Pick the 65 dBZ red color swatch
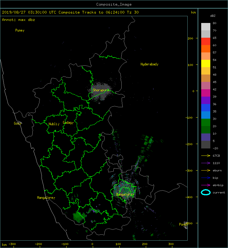The height and width of the screenshot is (248, 228). tap(206, 41)
